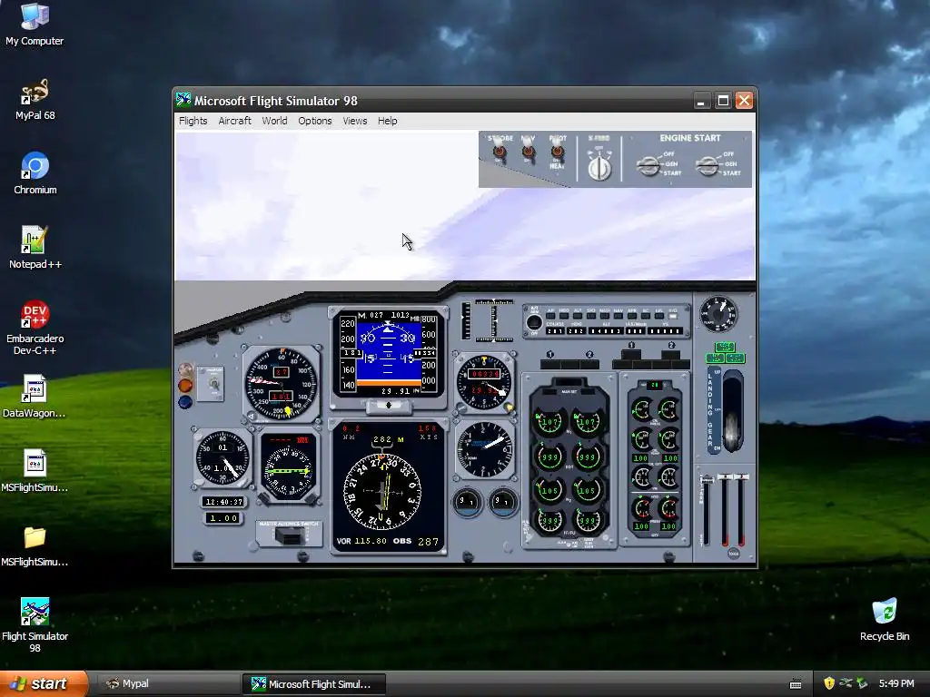The height and width of the screenshot is (697, 930).
Task: Turn the right ENGINE START selector knob
Action: point(707,166)
